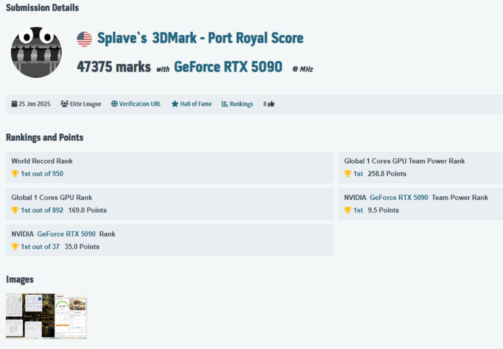Open the Rankings link
This screenshot has width=503, height=349.
[241, 104]
